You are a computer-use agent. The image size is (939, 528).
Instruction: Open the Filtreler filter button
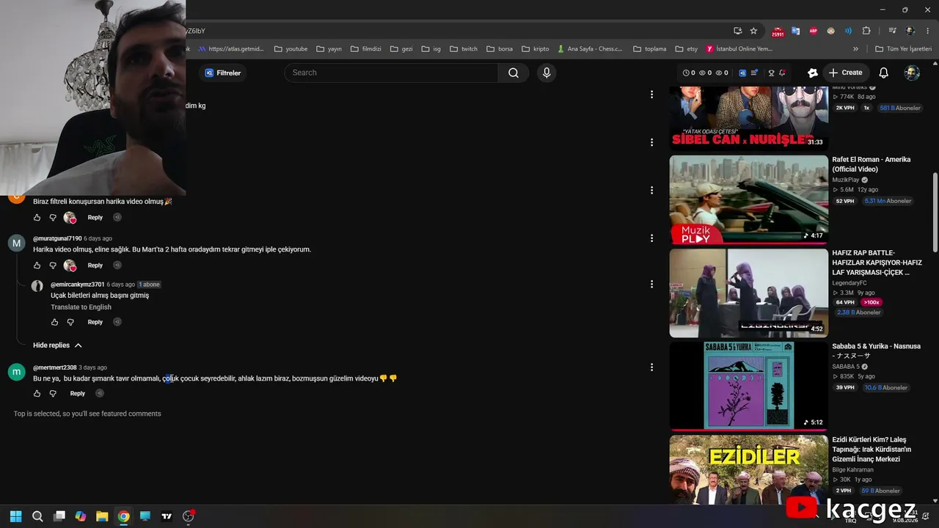tap(223, 73)
